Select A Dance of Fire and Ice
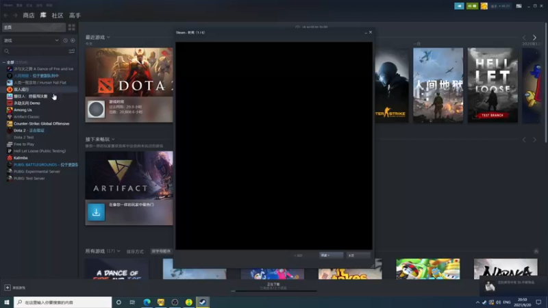This screenshot has width=548, height=308. [43, 69]
